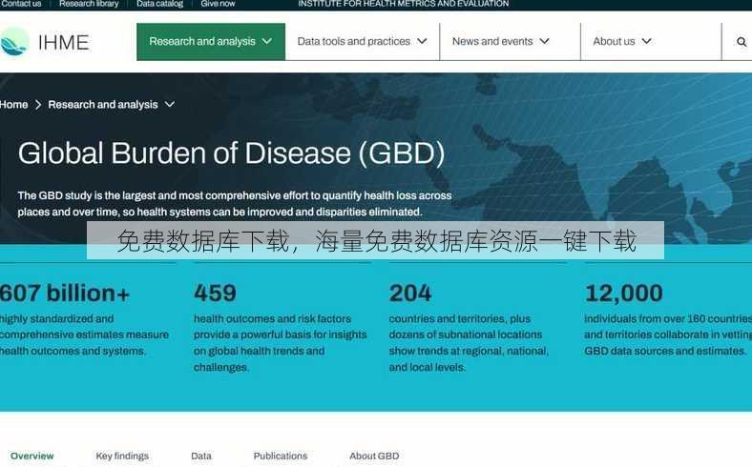Open the Data catalog link

[x=159, y=4]
